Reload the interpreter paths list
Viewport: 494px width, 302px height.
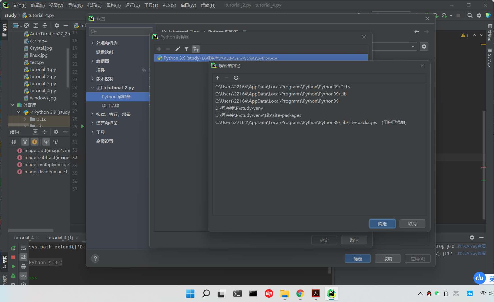click(236, 78)
